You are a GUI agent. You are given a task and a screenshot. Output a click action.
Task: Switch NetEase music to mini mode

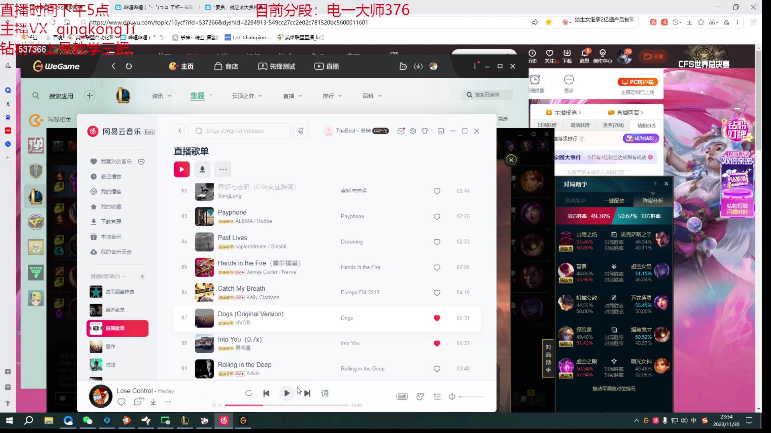click(x=441, y=131)
